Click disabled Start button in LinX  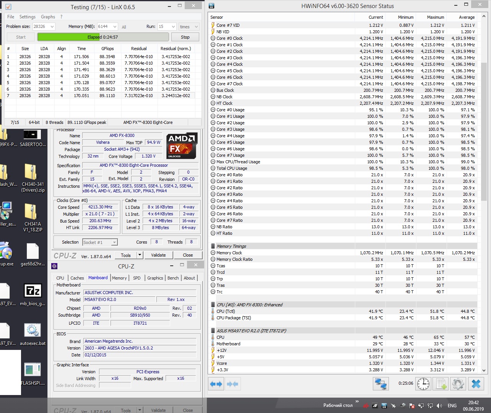pyautogui.click(x=21, y=37)
